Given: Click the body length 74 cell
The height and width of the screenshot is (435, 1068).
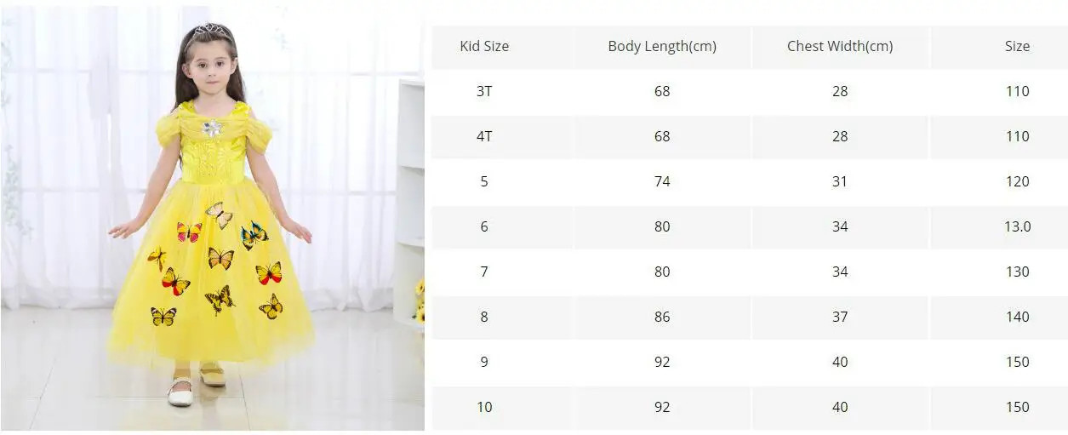Looking at the screenshot, I should click(x=662, y=181).
